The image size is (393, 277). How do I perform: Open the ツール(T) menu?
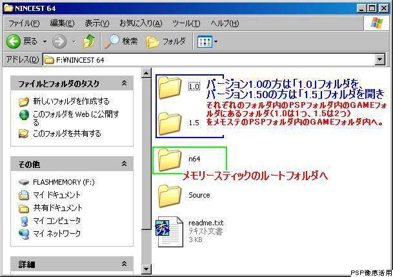tap(186, 23)
